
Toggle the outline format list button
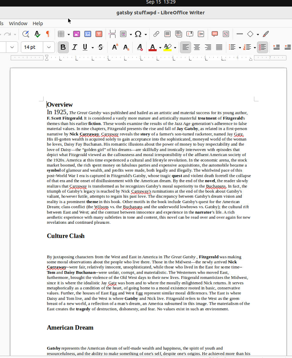click(262, 47)
